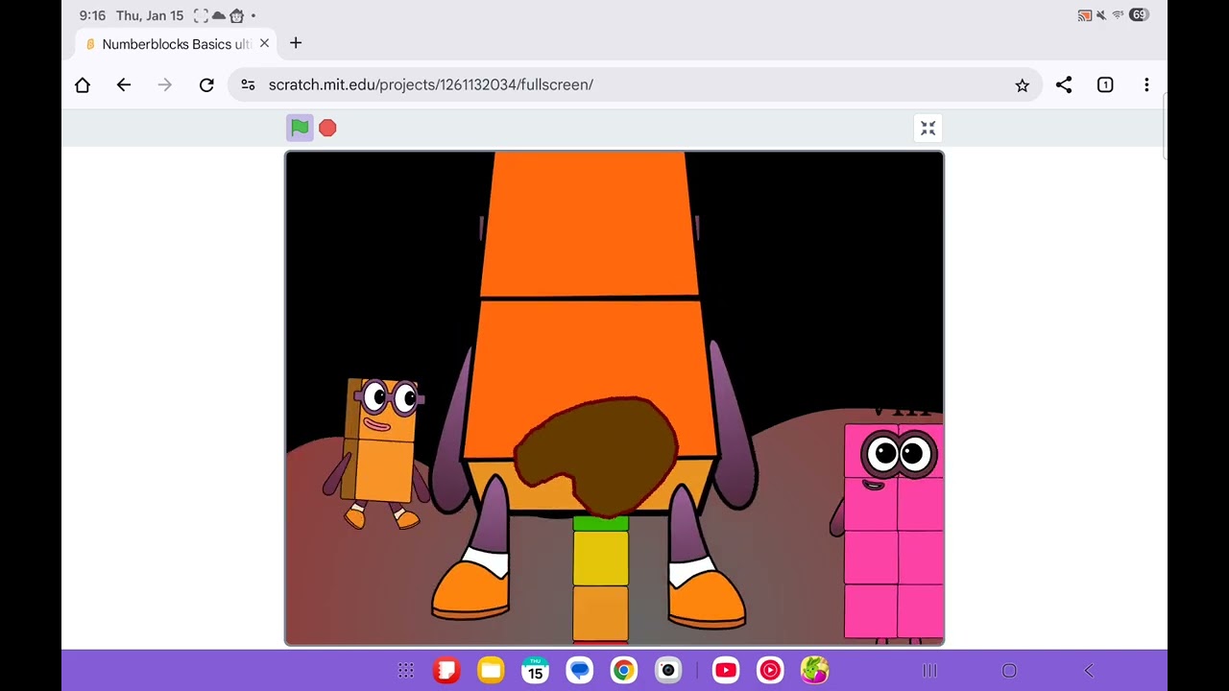Screen dimensions: 1229x691
Task: Open site information icon in address bar
Action: [248, 84]
